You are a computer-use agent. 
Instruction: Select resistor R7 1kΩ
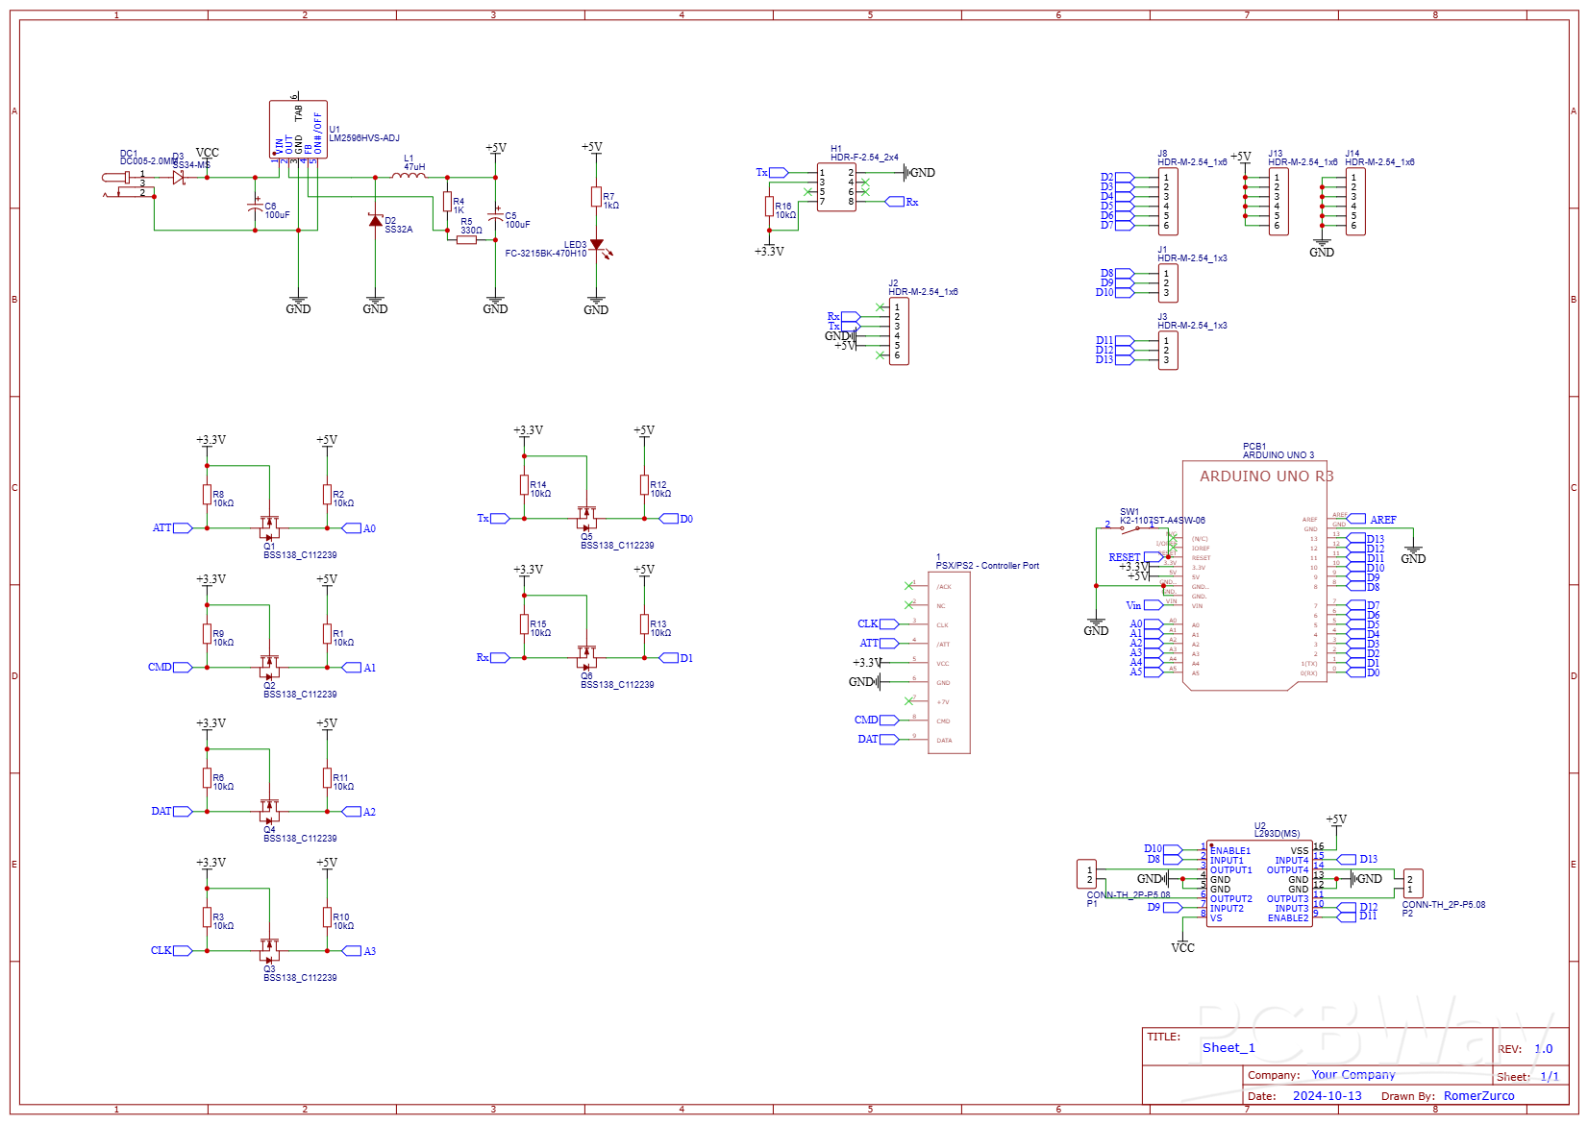(596, 197)
